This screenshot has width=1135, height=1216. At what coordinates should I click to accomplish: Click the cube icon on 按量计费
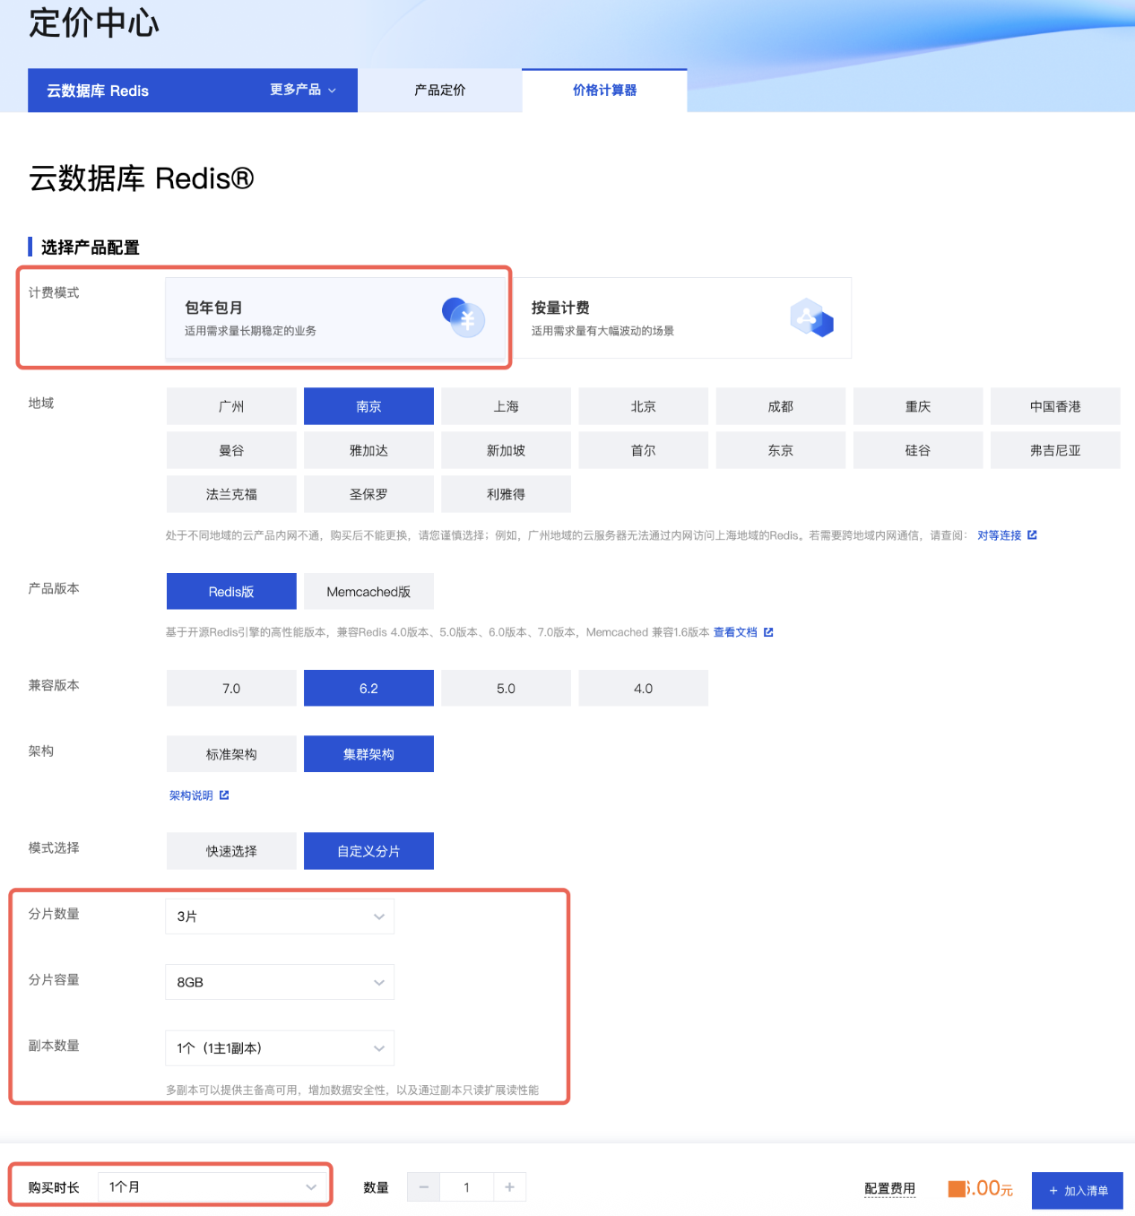(811, 317)
